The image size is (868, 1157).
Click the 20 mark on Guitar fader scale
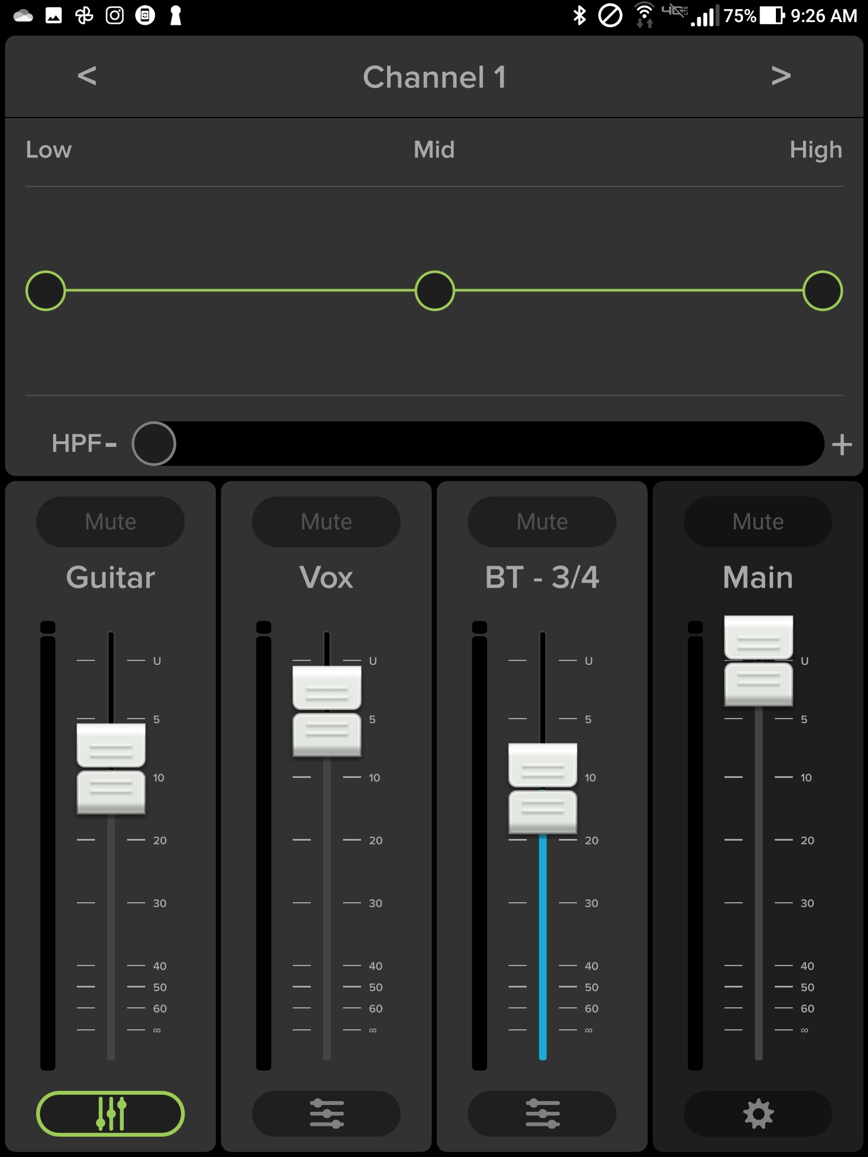pyautogui.click(x=160, y=840)
